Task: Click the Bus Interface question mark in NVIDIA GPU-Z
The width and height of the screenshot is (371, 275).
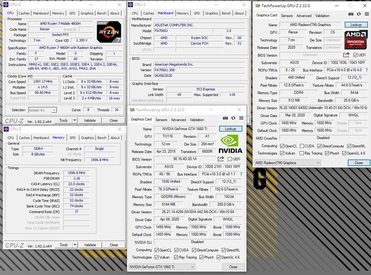Action: pyautogui.click(x=241, y=174)
